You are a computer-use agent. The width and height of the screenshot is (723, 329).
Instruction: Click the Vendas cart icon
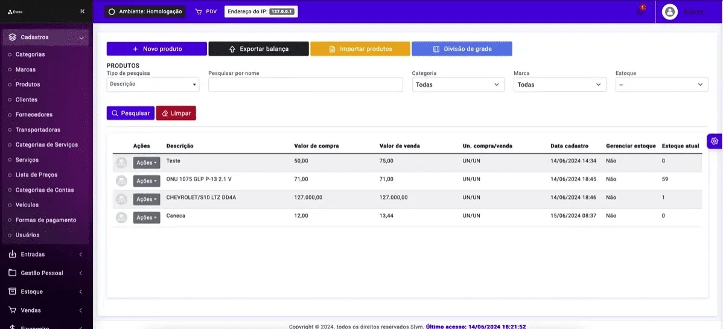tap(13, 310)
